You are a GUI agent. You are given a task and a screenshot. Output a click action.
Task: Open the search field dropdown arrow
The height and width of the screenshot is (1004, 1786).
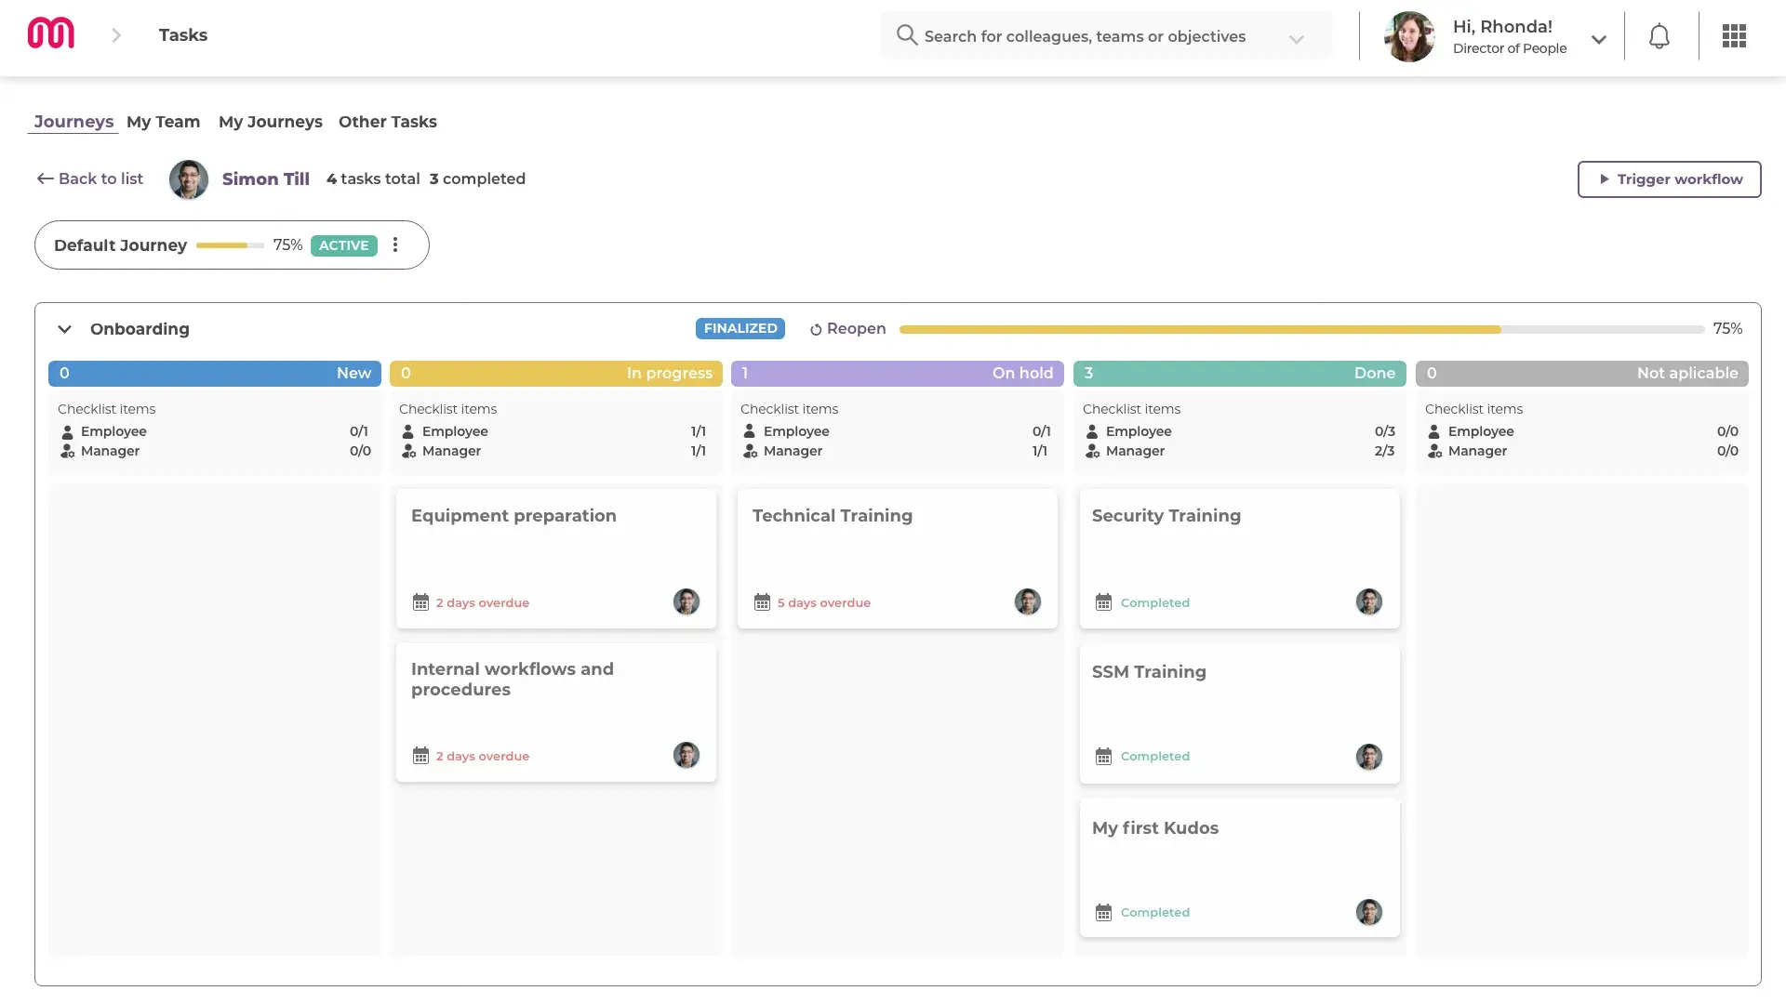(x=1297, y=39)
